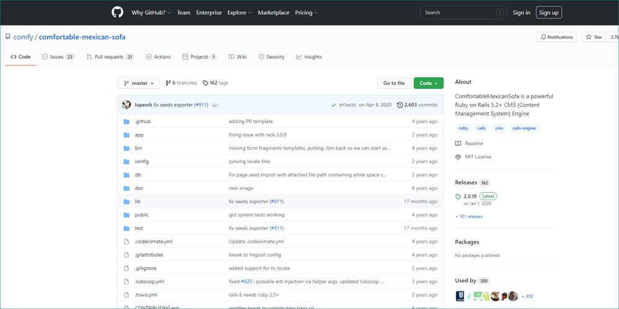The width and height of the screenshot is (619, 309).
Task: Open the .github folder icon
Action: coord(126,121)
